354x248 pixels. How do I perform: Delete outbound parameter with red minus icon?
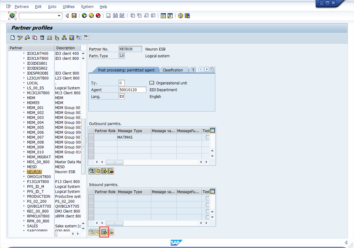(111, 171)
